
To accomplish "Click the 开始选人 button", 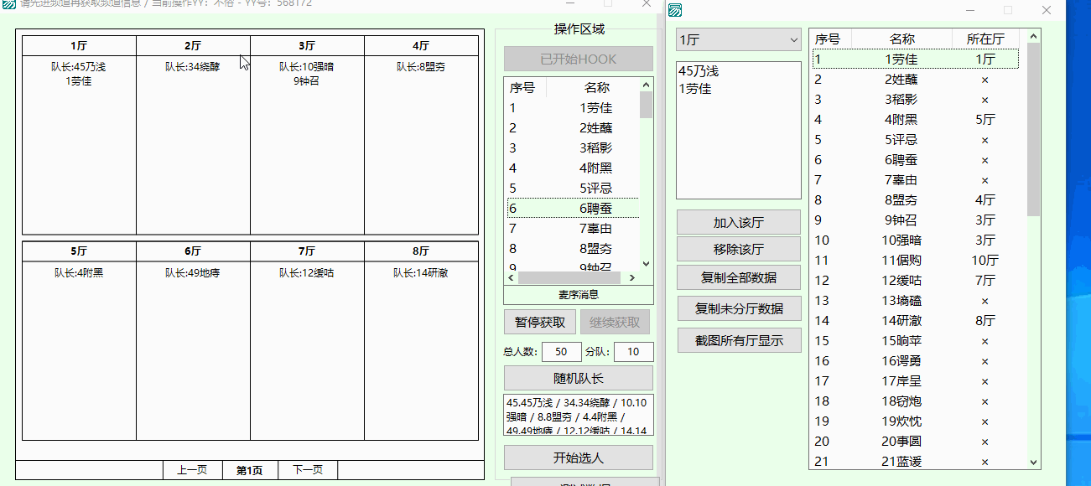I will pos(579,458).
